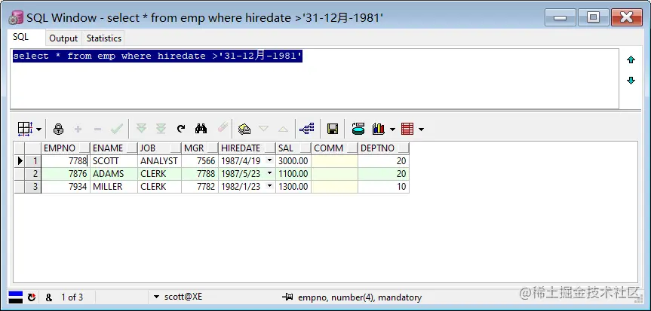Click the blue tree linked query icon

coord(307,129)
